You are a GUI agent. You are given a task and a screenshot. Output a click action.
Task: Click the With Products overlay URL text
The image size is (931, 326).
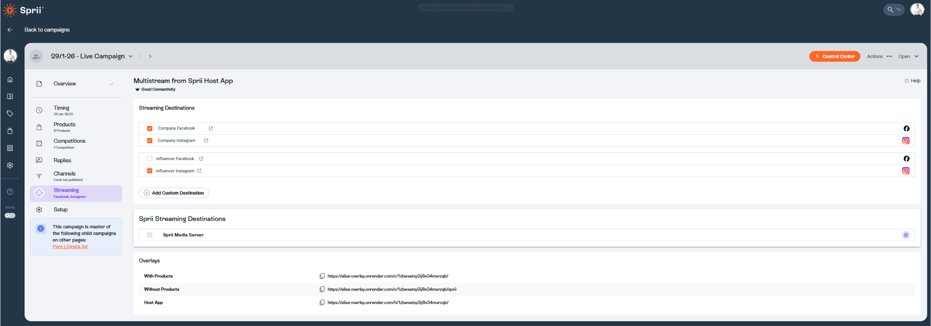point(388,276)
